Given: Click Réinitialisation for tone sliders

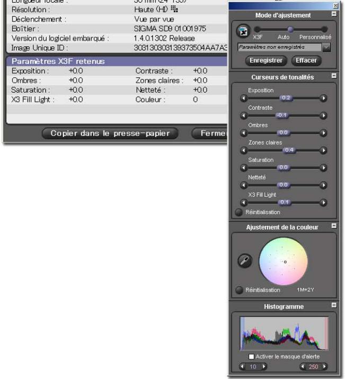Looking at the screenshot, I should coord(238,212).
